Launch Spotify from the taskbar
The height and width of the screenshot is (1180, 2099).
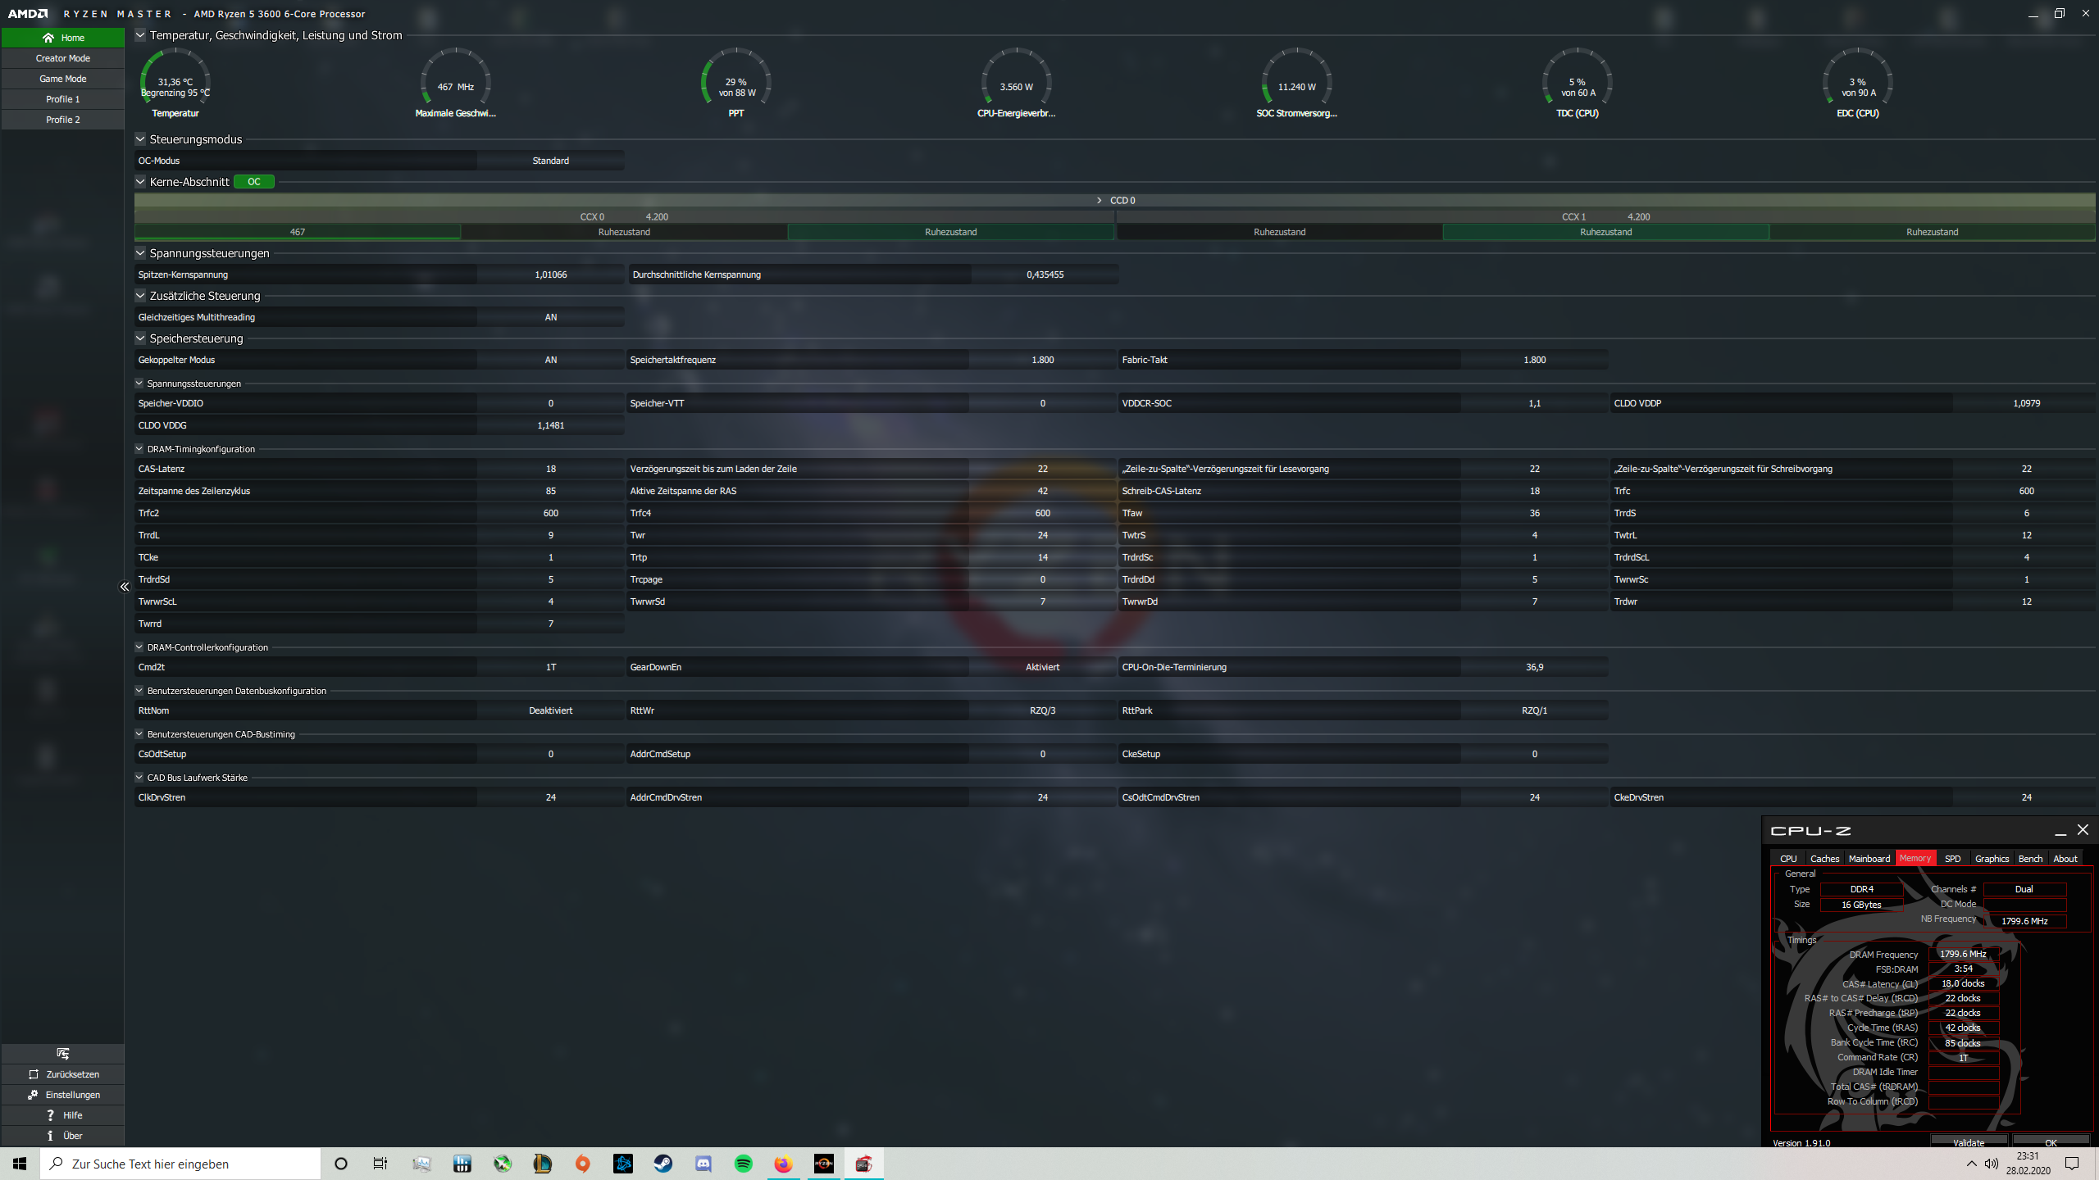[743, 1163]
